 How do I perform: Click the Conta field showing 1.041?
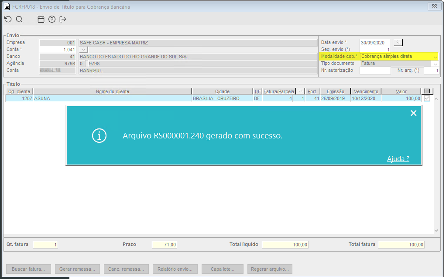coord(58,49)
